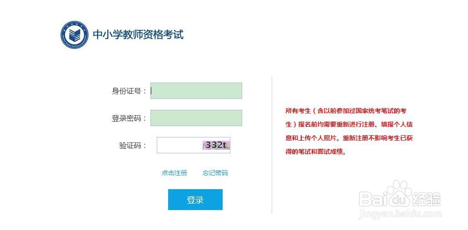The width and height of the screenshot is (468, 230).
Task: Click the 中小学教师资格考试 site title
Action: (x=138, y=34)
